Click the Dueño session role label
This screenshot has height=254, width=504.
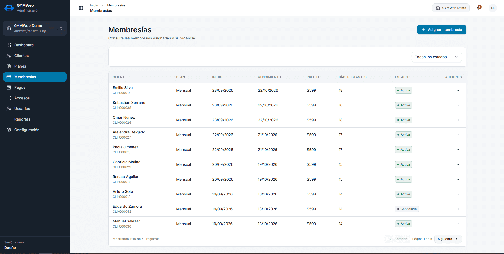point(10,248)
